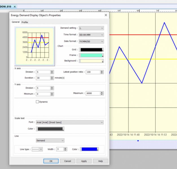Decrease Y axis Minimum spinner value
This screenshot has height=169, width=177.
(52, 95)
